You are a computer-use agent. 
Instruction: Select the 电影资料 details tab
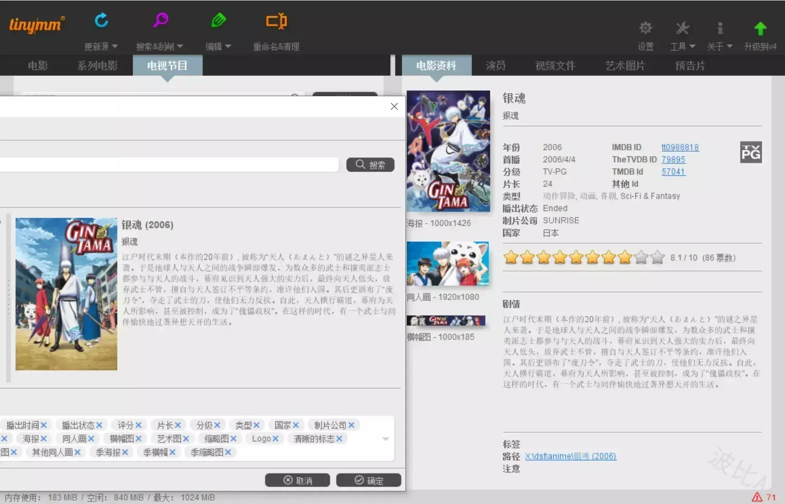(436, 65)
